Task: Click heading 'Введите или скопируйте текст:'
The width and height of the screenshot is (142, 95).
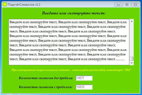Action: click(x=74, y=13)
